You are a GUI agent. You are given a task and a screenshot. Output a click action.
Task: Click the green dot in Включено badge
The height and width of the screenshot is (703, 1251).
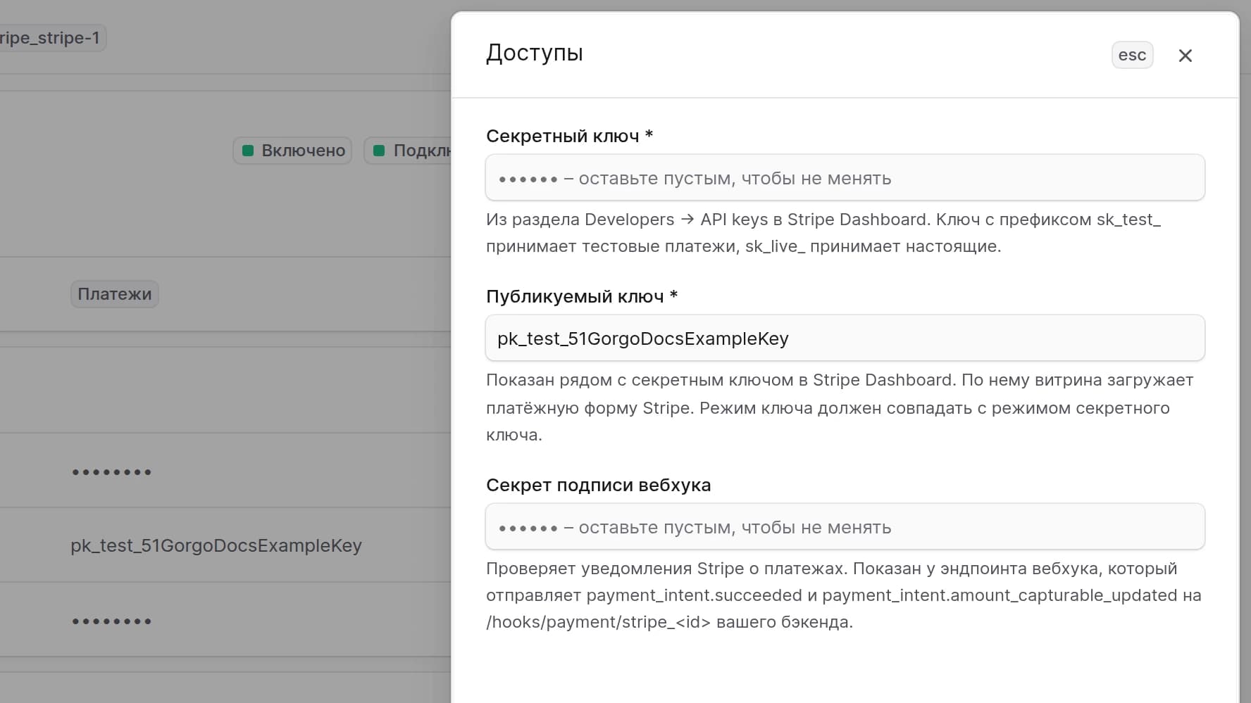248,151
